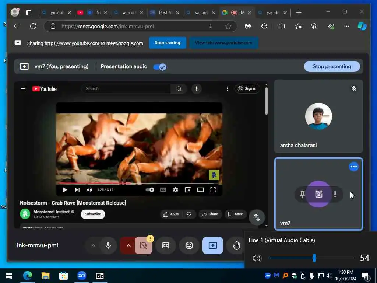The width and height of the screenshot is (377, 283).
Task: Mute Line 1 Virtual Audio Cable speaker icon
Action: pos(257,258)
